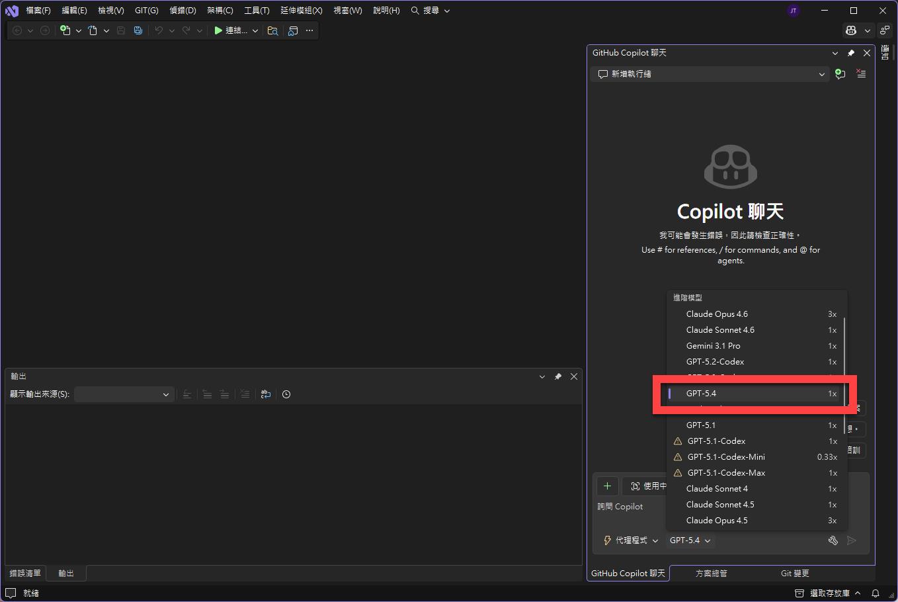Click the clear chat threads icon
Image resolution: width=898 pixels, height=602 pixels.
[861, 74]
